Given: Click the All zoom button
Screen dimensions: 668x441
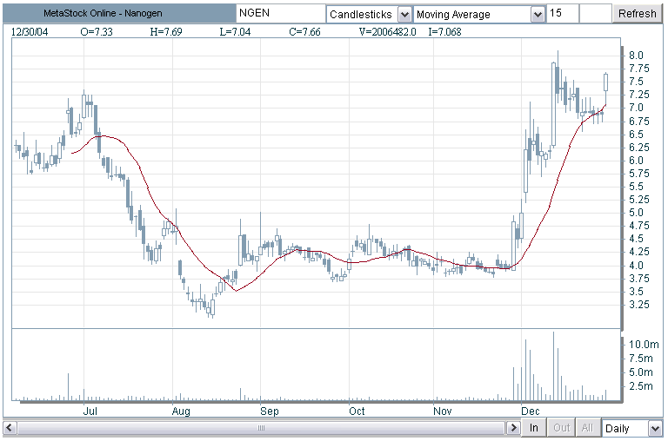Looking at the screenshot, I should coord(587,427).
